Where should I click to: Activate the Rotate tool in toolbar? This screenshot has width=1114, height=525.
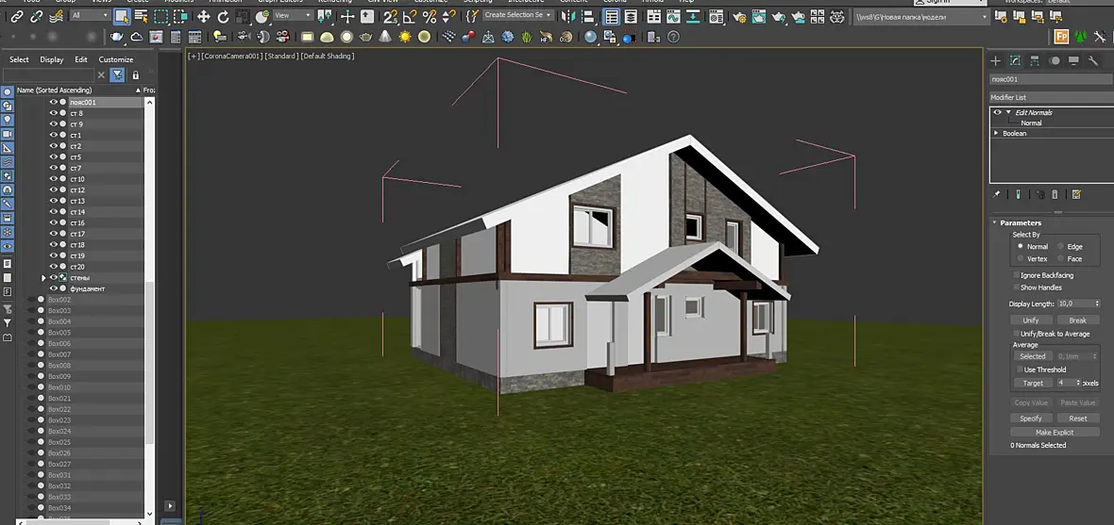[x=223, y=16]
